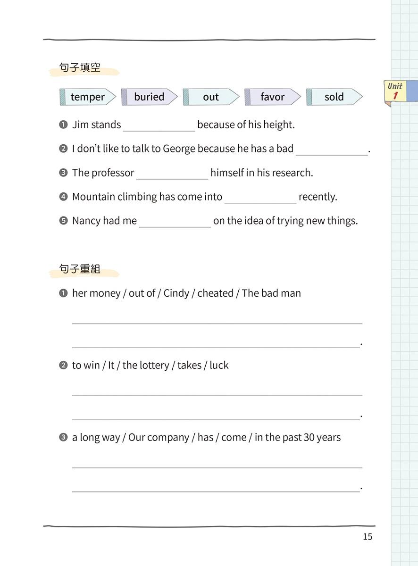Click the number 1 bullet beside 'her money'
This screenshot has height=566, width=418.
coord(63,293)
